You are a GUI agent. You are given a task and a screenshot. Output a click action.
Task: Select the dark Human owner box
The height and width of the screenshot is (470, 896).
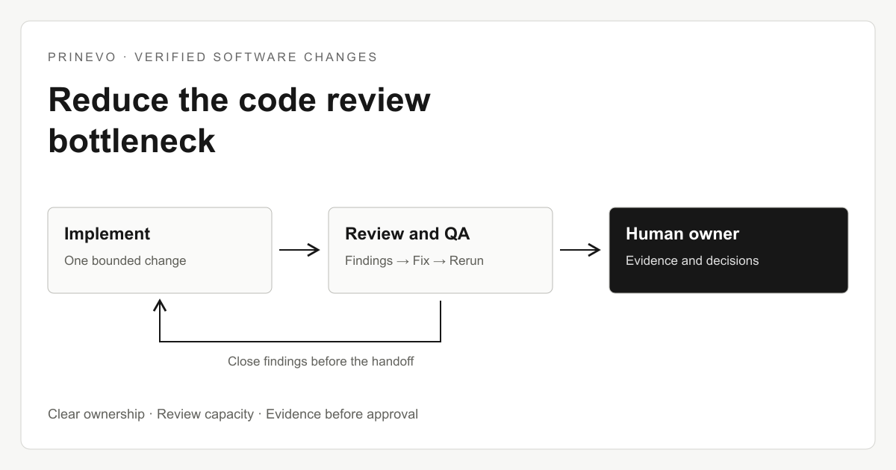coord(729,250)
